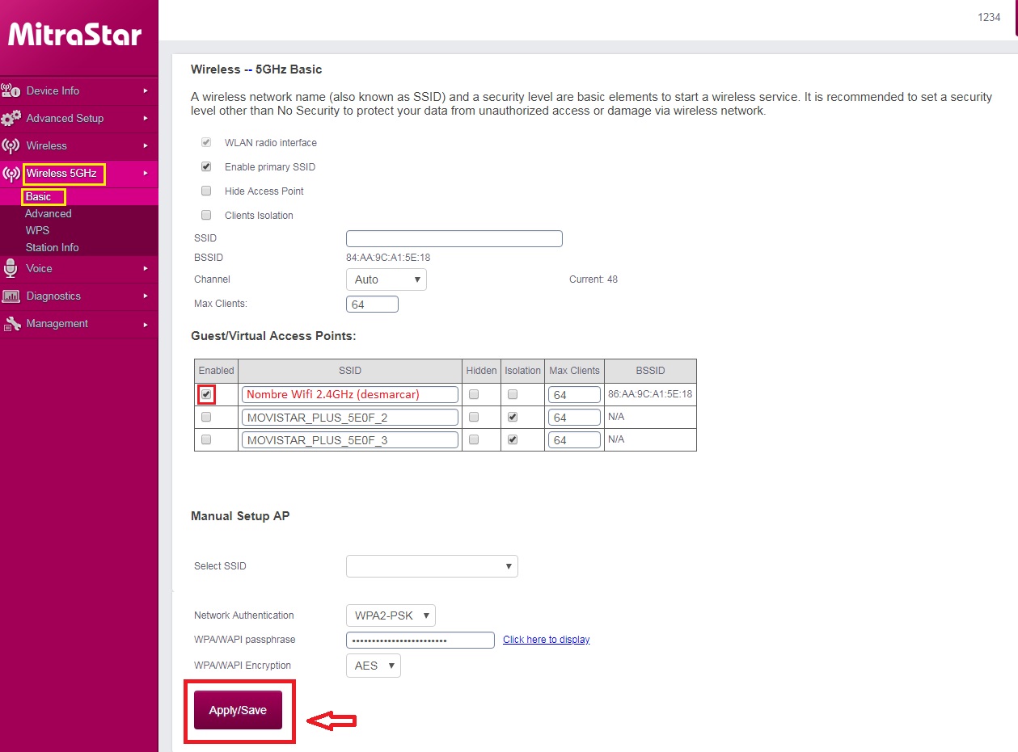
Task: Check the Clients Isolation option
Action: 206,216
